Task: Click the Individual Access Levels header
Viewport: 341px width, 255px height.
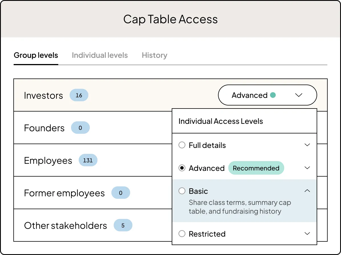Action: (221, 121)
